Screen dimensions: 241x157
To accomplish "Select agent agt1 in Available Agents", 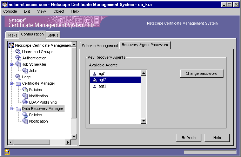I will (x=115, y=73).
